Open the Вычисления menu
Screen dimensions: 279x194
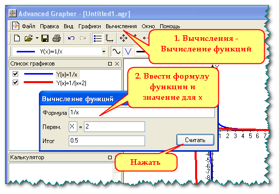pyautogui.click(x=121, y=26)
